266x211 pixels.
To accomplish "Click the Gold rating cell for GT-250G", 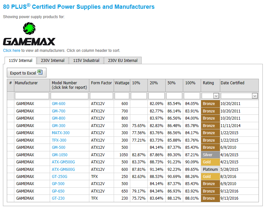I will [x=210, y=176].
